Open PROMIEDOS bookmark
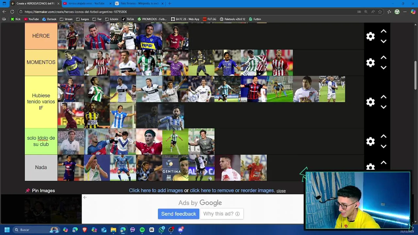 coord(152,19)
